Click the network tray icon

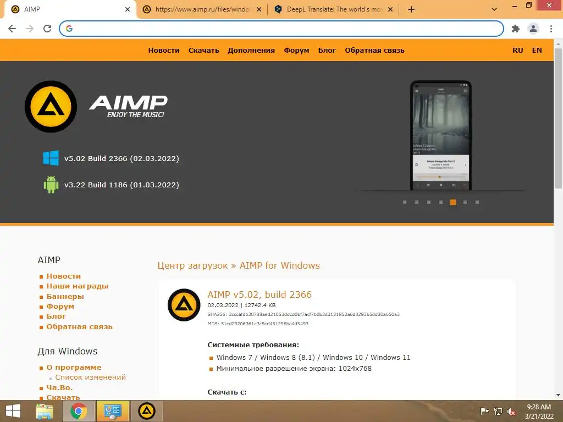pos(498,411)
